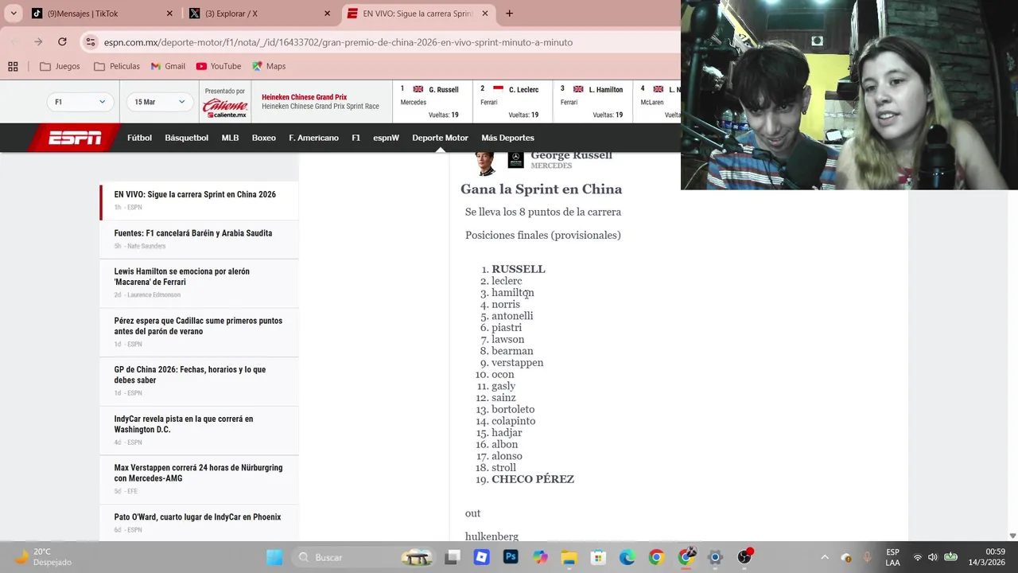Open Task View in the taskbar
This screenshot has width=1018, height=573.
coord(453,557)
